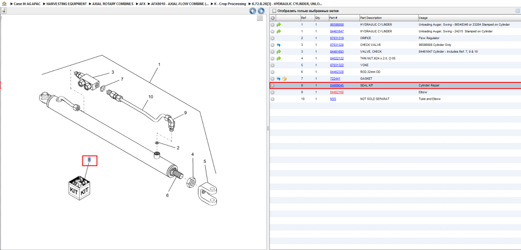Open the AXIAL ROTARY COMBINES breadcrumb
This screenshot has height=250, width=521.
point(113,4)
